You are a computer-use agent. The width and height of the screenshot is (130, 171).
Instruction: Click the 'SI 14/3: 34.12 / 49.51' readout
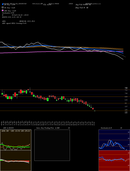(20, 15)
